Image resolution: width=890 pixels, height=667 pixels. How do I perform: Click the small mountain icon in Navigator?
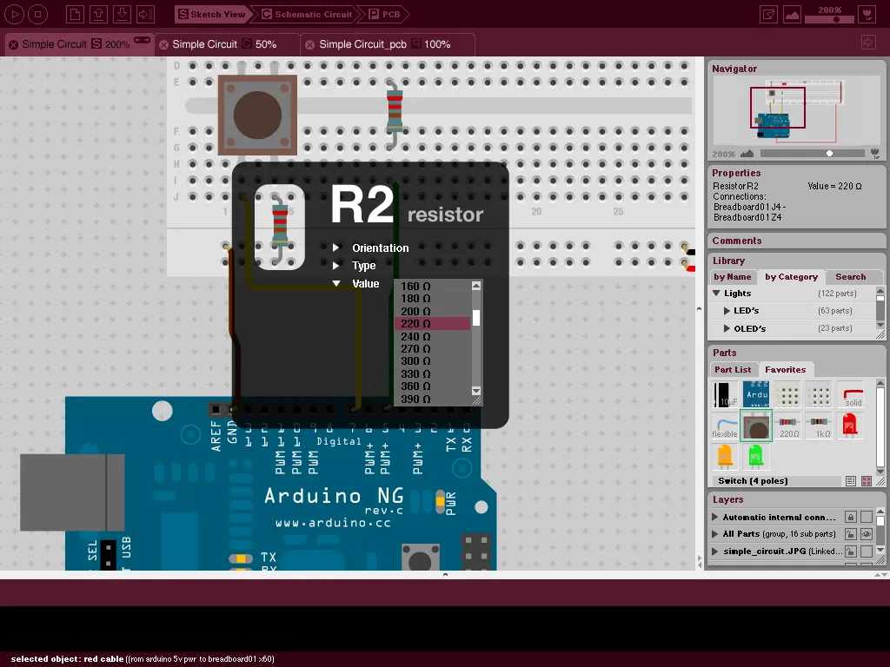(x=747, y=153)
